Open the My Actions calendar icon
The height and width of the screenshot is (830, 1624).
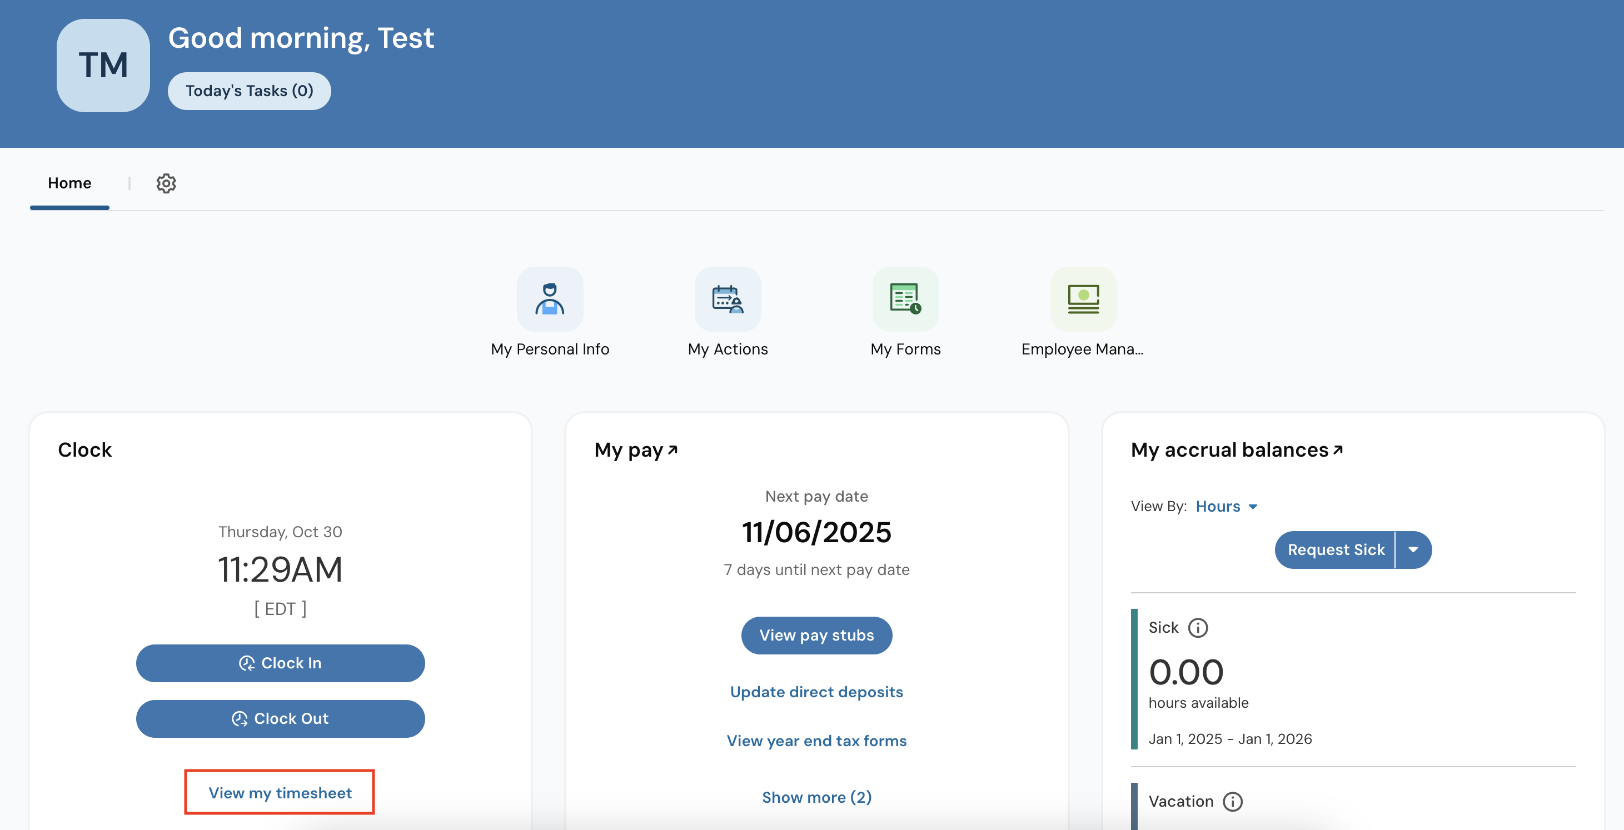click(728, 299)
